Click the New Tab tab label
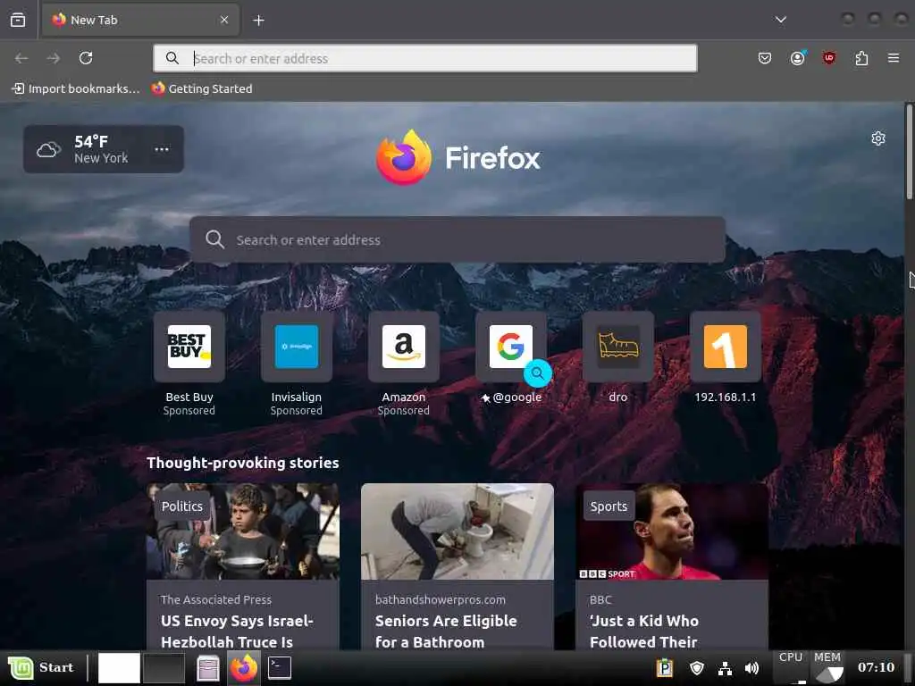Image resolution: width=915 pixels, height=686 pixels. pos(94,20)
